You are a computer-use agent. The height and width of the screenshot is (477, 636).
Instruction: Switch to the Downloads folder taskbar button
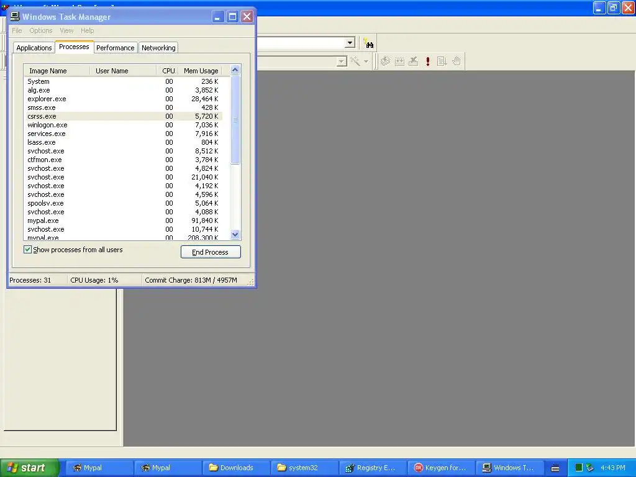[x=237, y=468]
